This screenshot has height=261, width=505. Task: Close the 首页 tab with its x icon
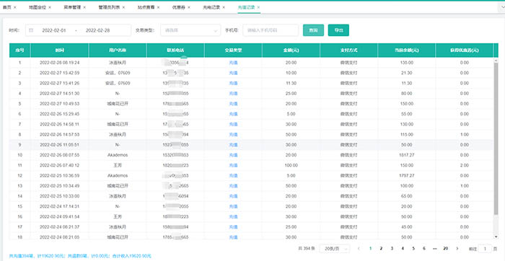point(15,7)
